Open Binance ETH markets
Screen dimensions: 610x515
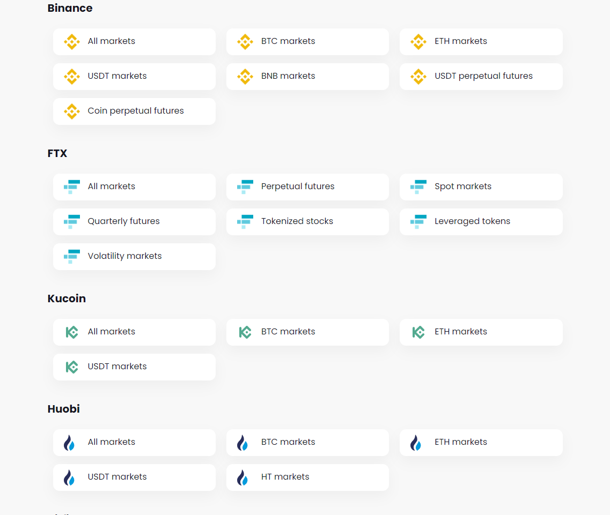(481, 42)
